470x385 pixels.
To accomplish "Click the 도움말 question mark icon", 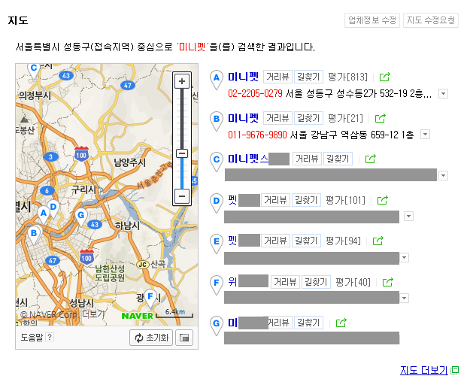I will (x=50, y=337).
